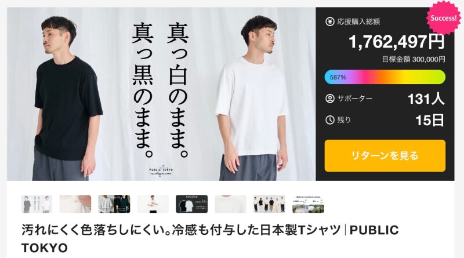Click the main banner image with 真っ白のまま text

[x=161, y=94]
